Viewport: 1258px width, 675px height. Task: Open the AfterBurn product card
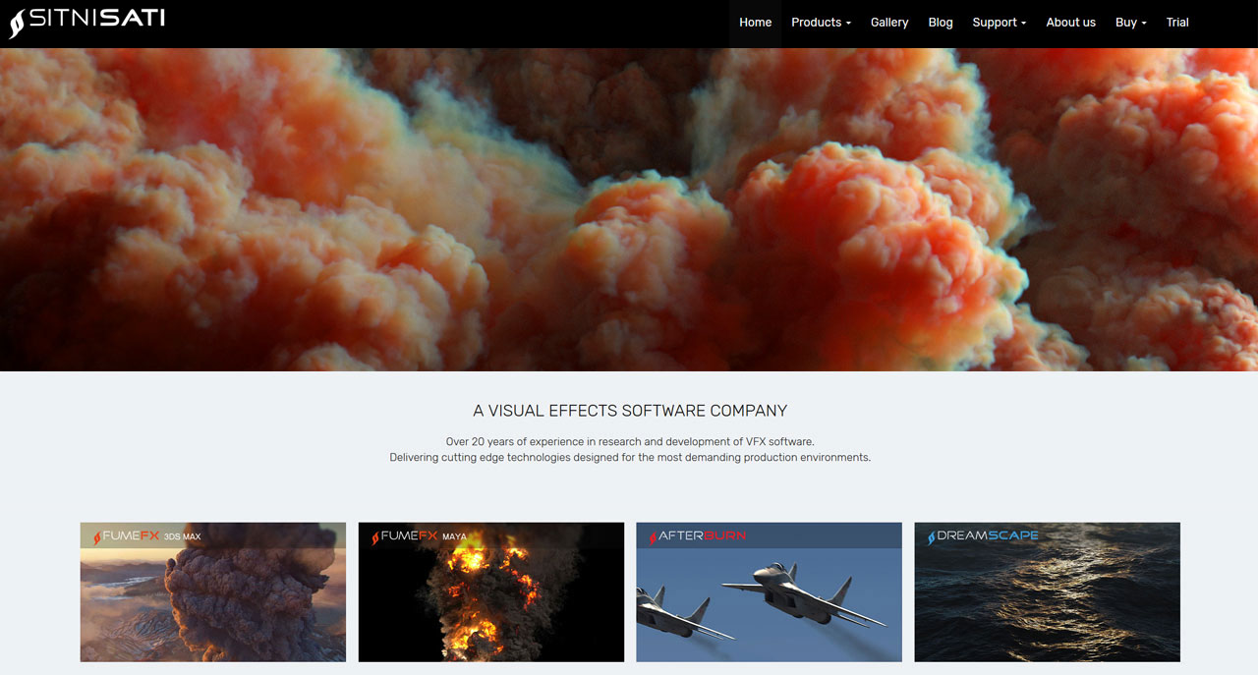pos(769,591)
